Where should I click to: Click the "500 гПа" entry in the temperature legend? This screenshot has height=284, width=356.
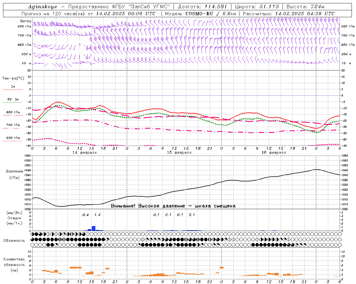13,138
